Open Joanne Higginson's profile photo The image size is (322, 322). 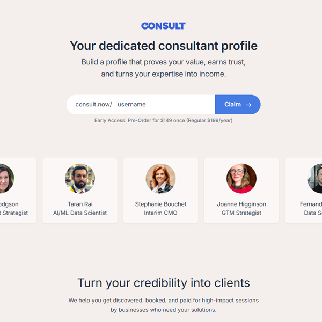[x=241, y=179]
